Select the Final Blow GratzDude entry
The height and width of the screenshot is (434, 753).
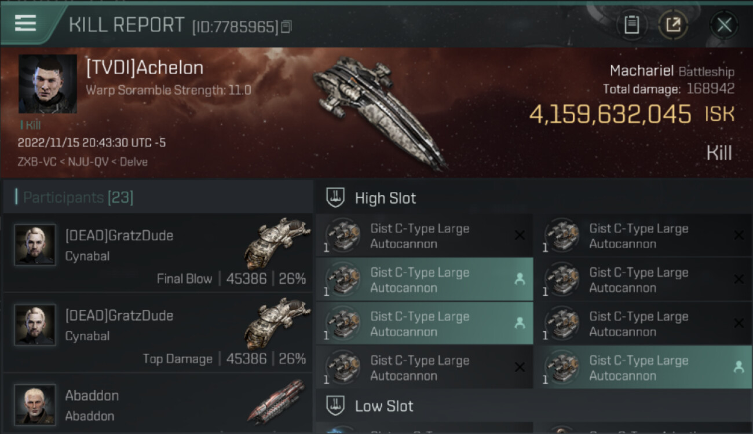pyautogui.click(x=156, y=253)
